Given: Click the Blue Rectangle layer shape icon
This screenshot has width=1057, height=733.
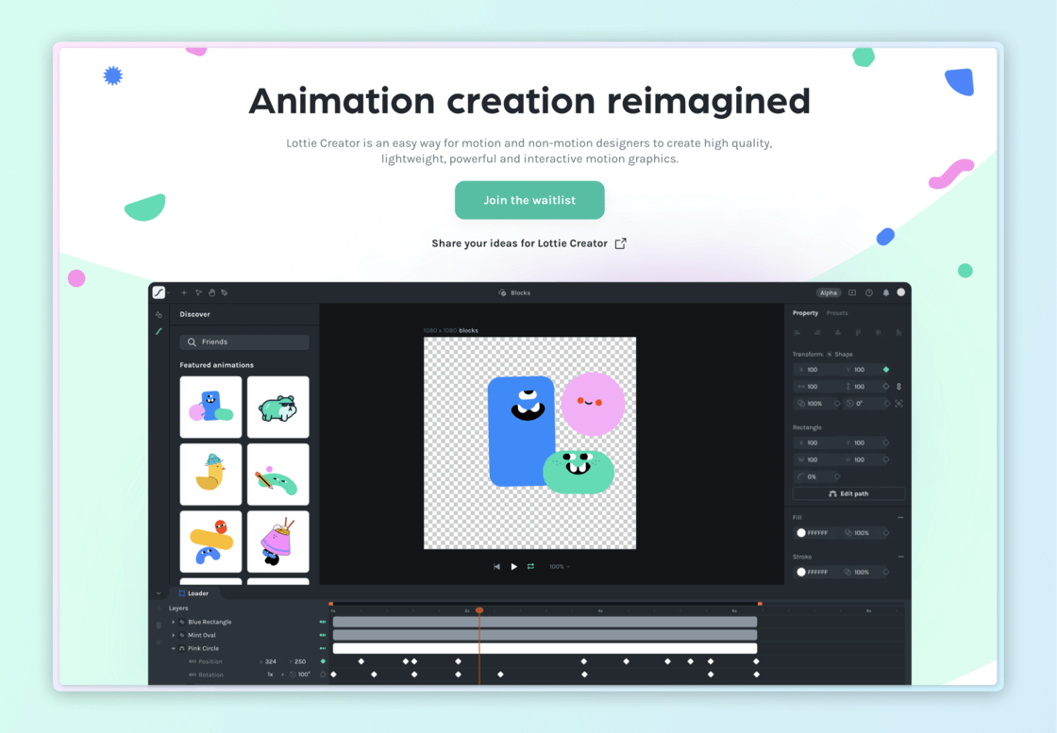Looking at the screenshot, I should [x=182, y=622].
